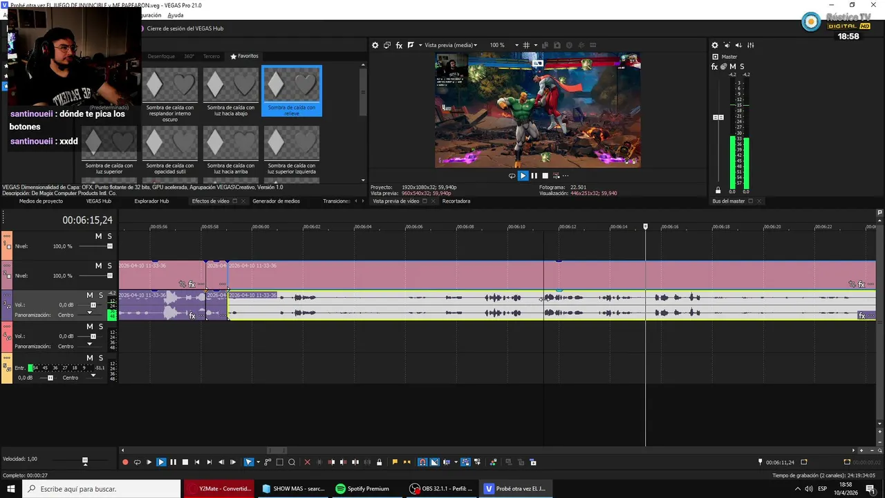
Task: Switch to Medios de proyecto tab
Action: pos(41,201)
